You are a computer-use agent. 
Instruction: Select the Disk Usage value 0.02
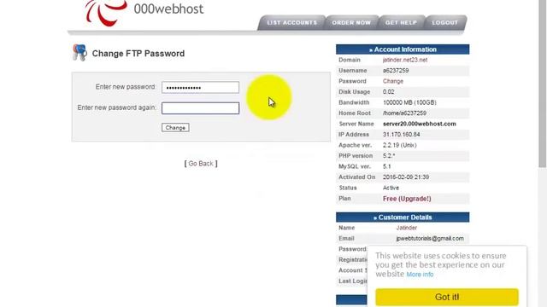(388, 92)
